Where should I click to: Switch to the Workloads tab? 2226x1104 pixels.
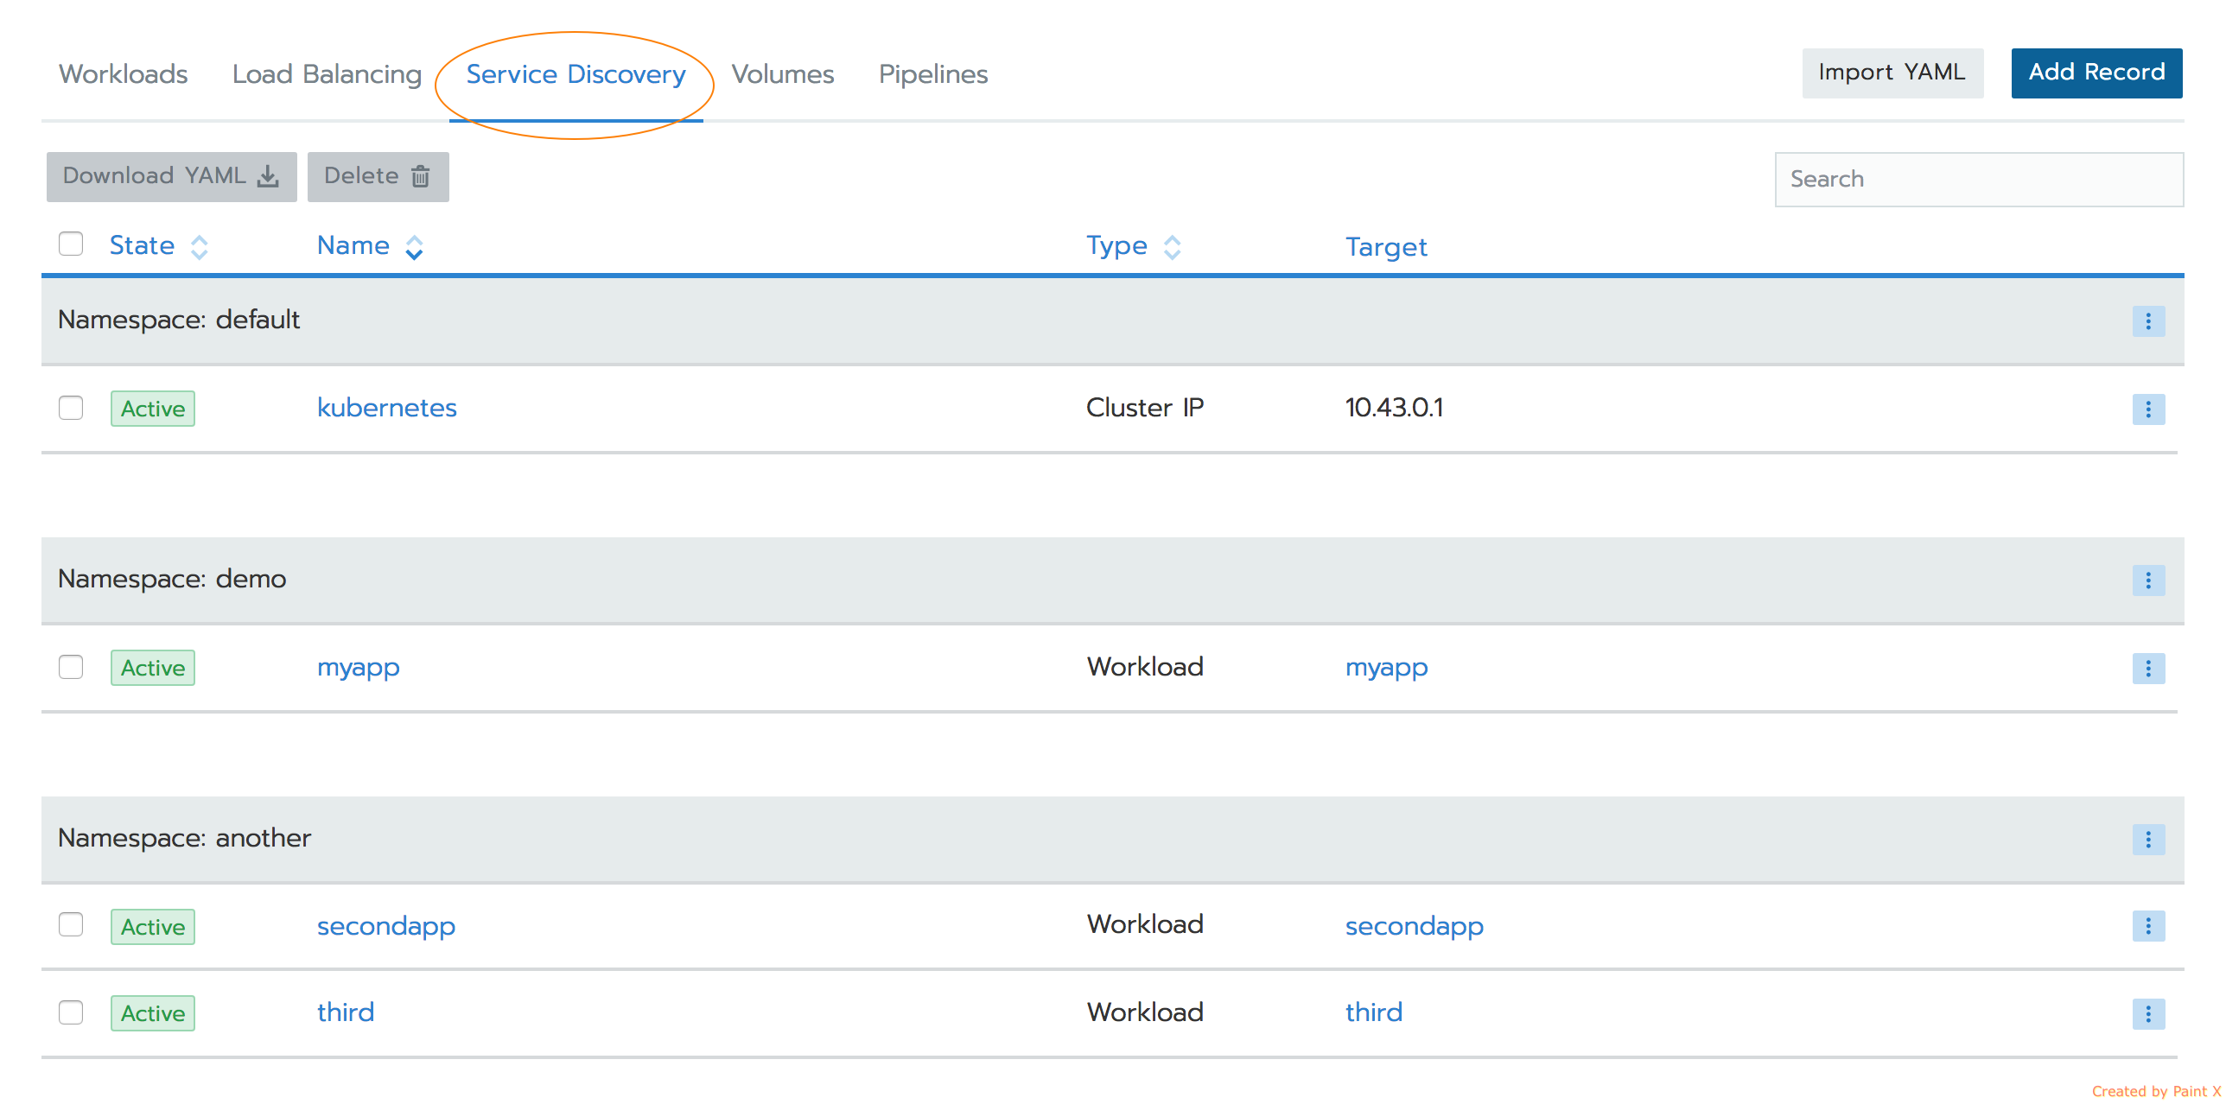(123, 74)
